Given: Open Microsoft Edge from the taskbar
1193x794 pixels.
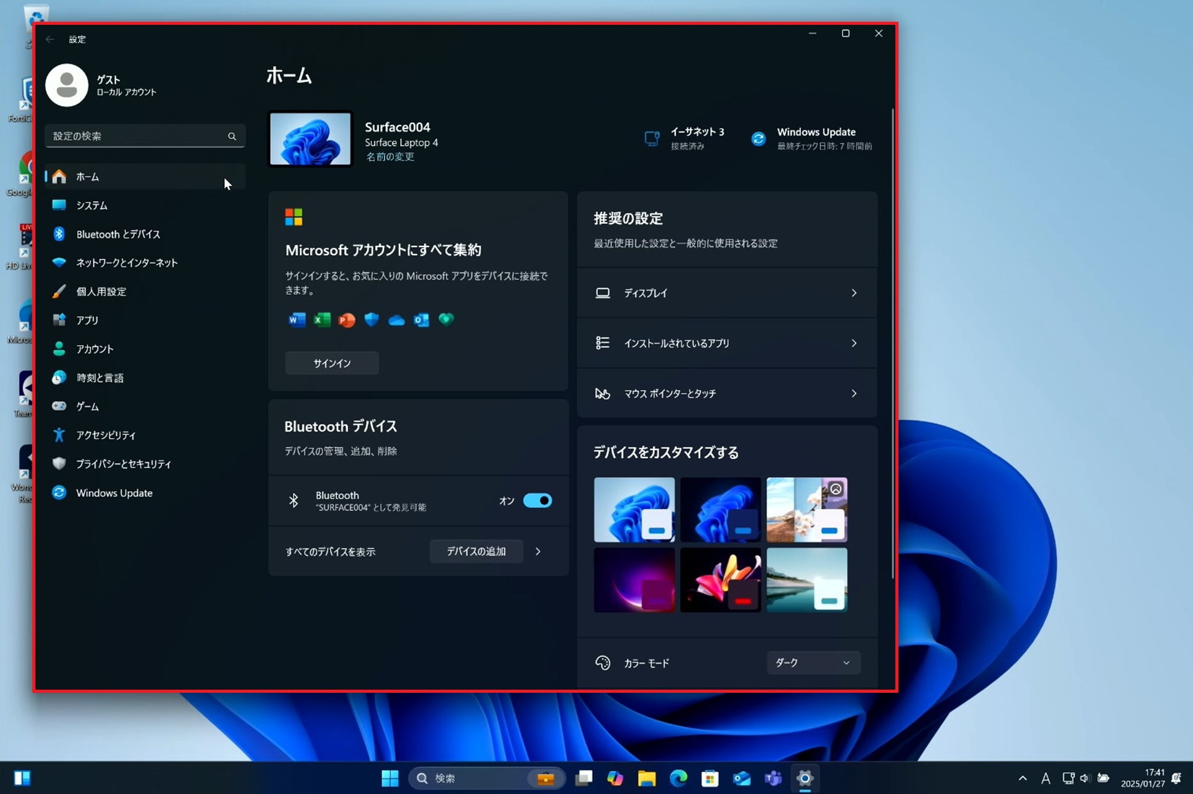Looking at the screenshot, I should coord(679,778).
